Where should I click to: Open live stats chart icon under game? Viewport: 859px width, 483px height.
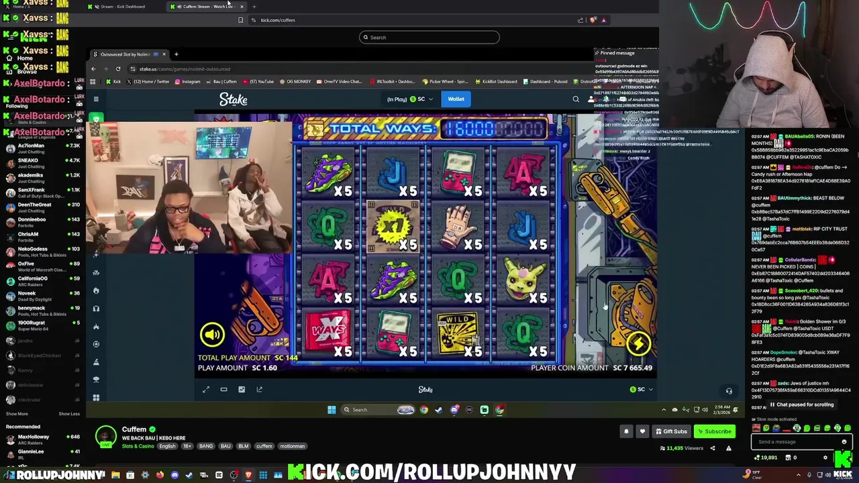(x=242, y=389)
